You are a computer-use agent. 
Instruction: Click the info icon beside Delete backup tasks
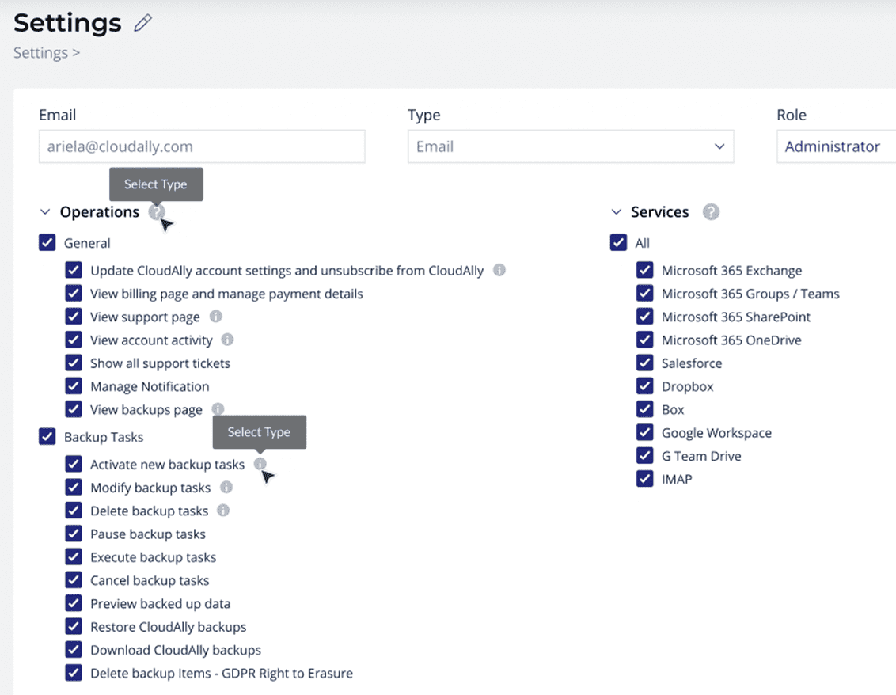[x=222, y=511]
